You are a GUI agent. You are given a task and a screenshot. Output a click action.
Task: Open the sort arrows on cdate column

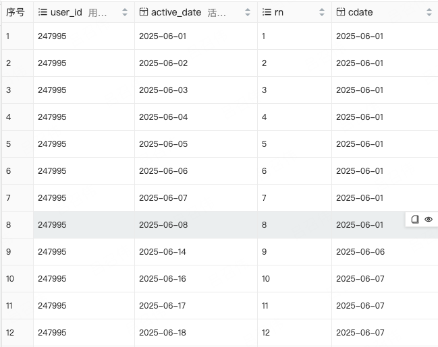tap(429, 12)
